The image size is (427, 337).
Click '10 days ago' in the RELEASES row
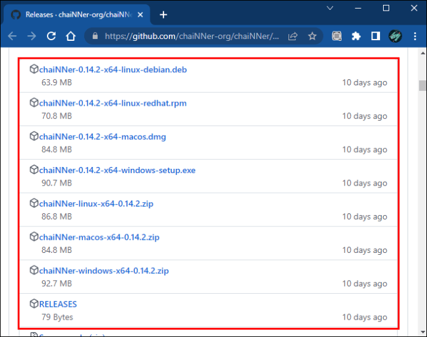tap(364, 317)
